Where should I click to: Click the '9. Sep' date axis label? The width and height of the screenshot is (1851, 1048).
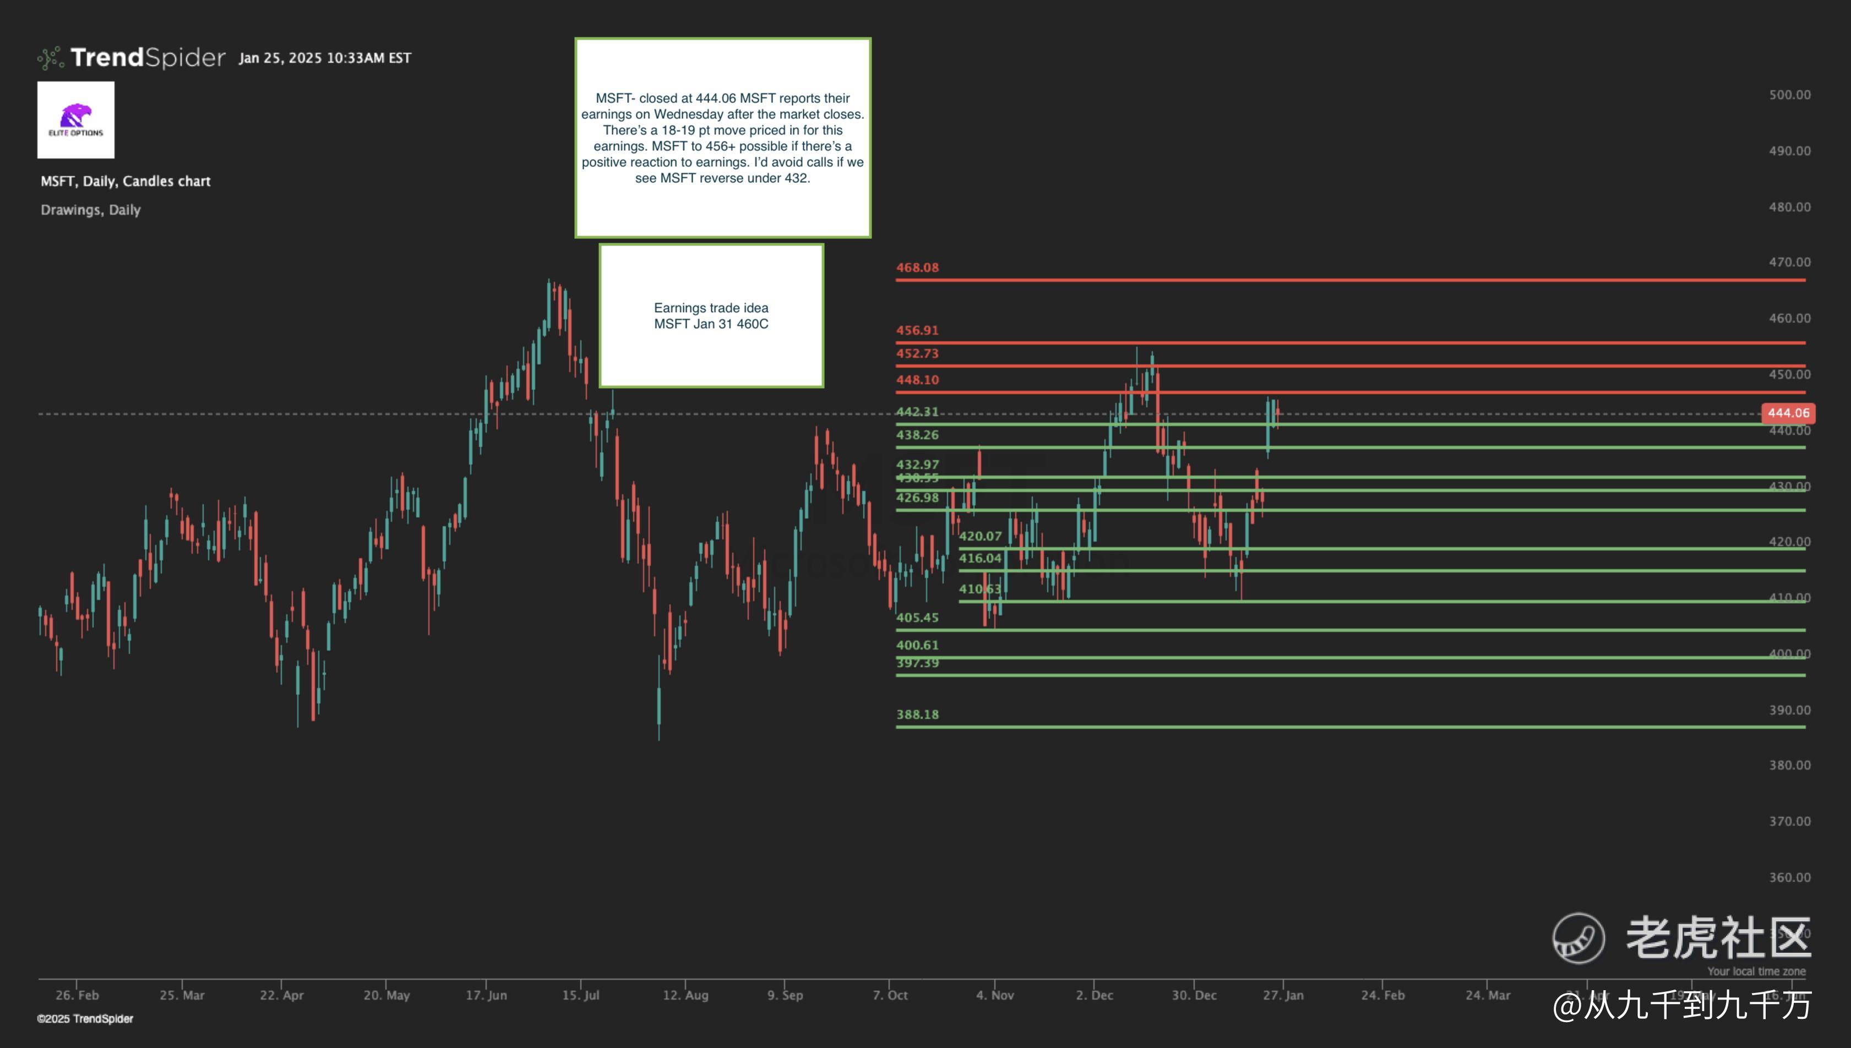785,996
